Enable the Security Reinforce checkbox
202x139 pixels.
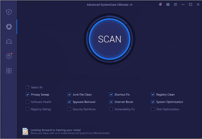(x=69, y=109)
